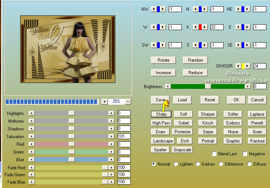Cancel the filter dialog
The image size is (270, 188).
pyautogui.click(x=257, y=100)
